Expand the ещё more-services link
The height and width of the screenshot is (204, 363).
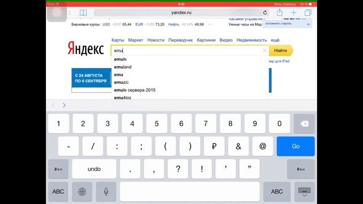coord(275,40)
